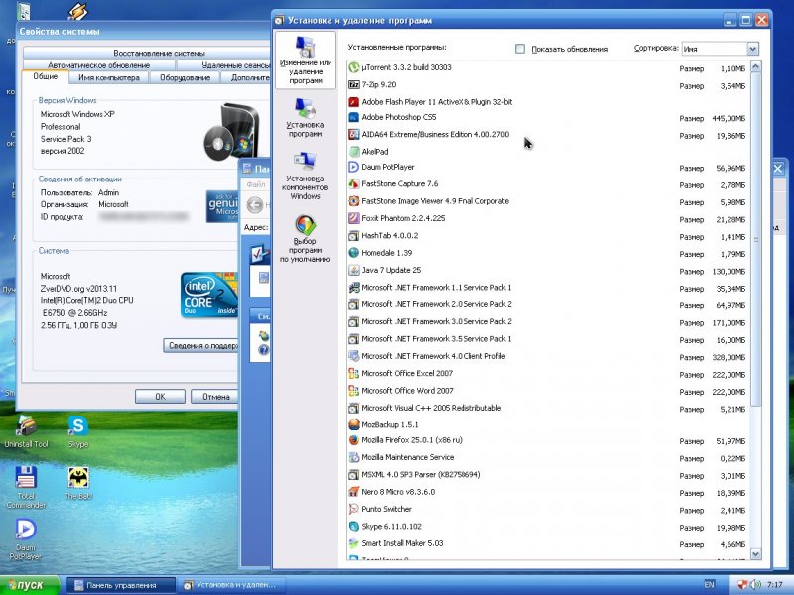Click the AkelPad program icon
The width and height of the screenshot is (794, 595).
[354, 152]
